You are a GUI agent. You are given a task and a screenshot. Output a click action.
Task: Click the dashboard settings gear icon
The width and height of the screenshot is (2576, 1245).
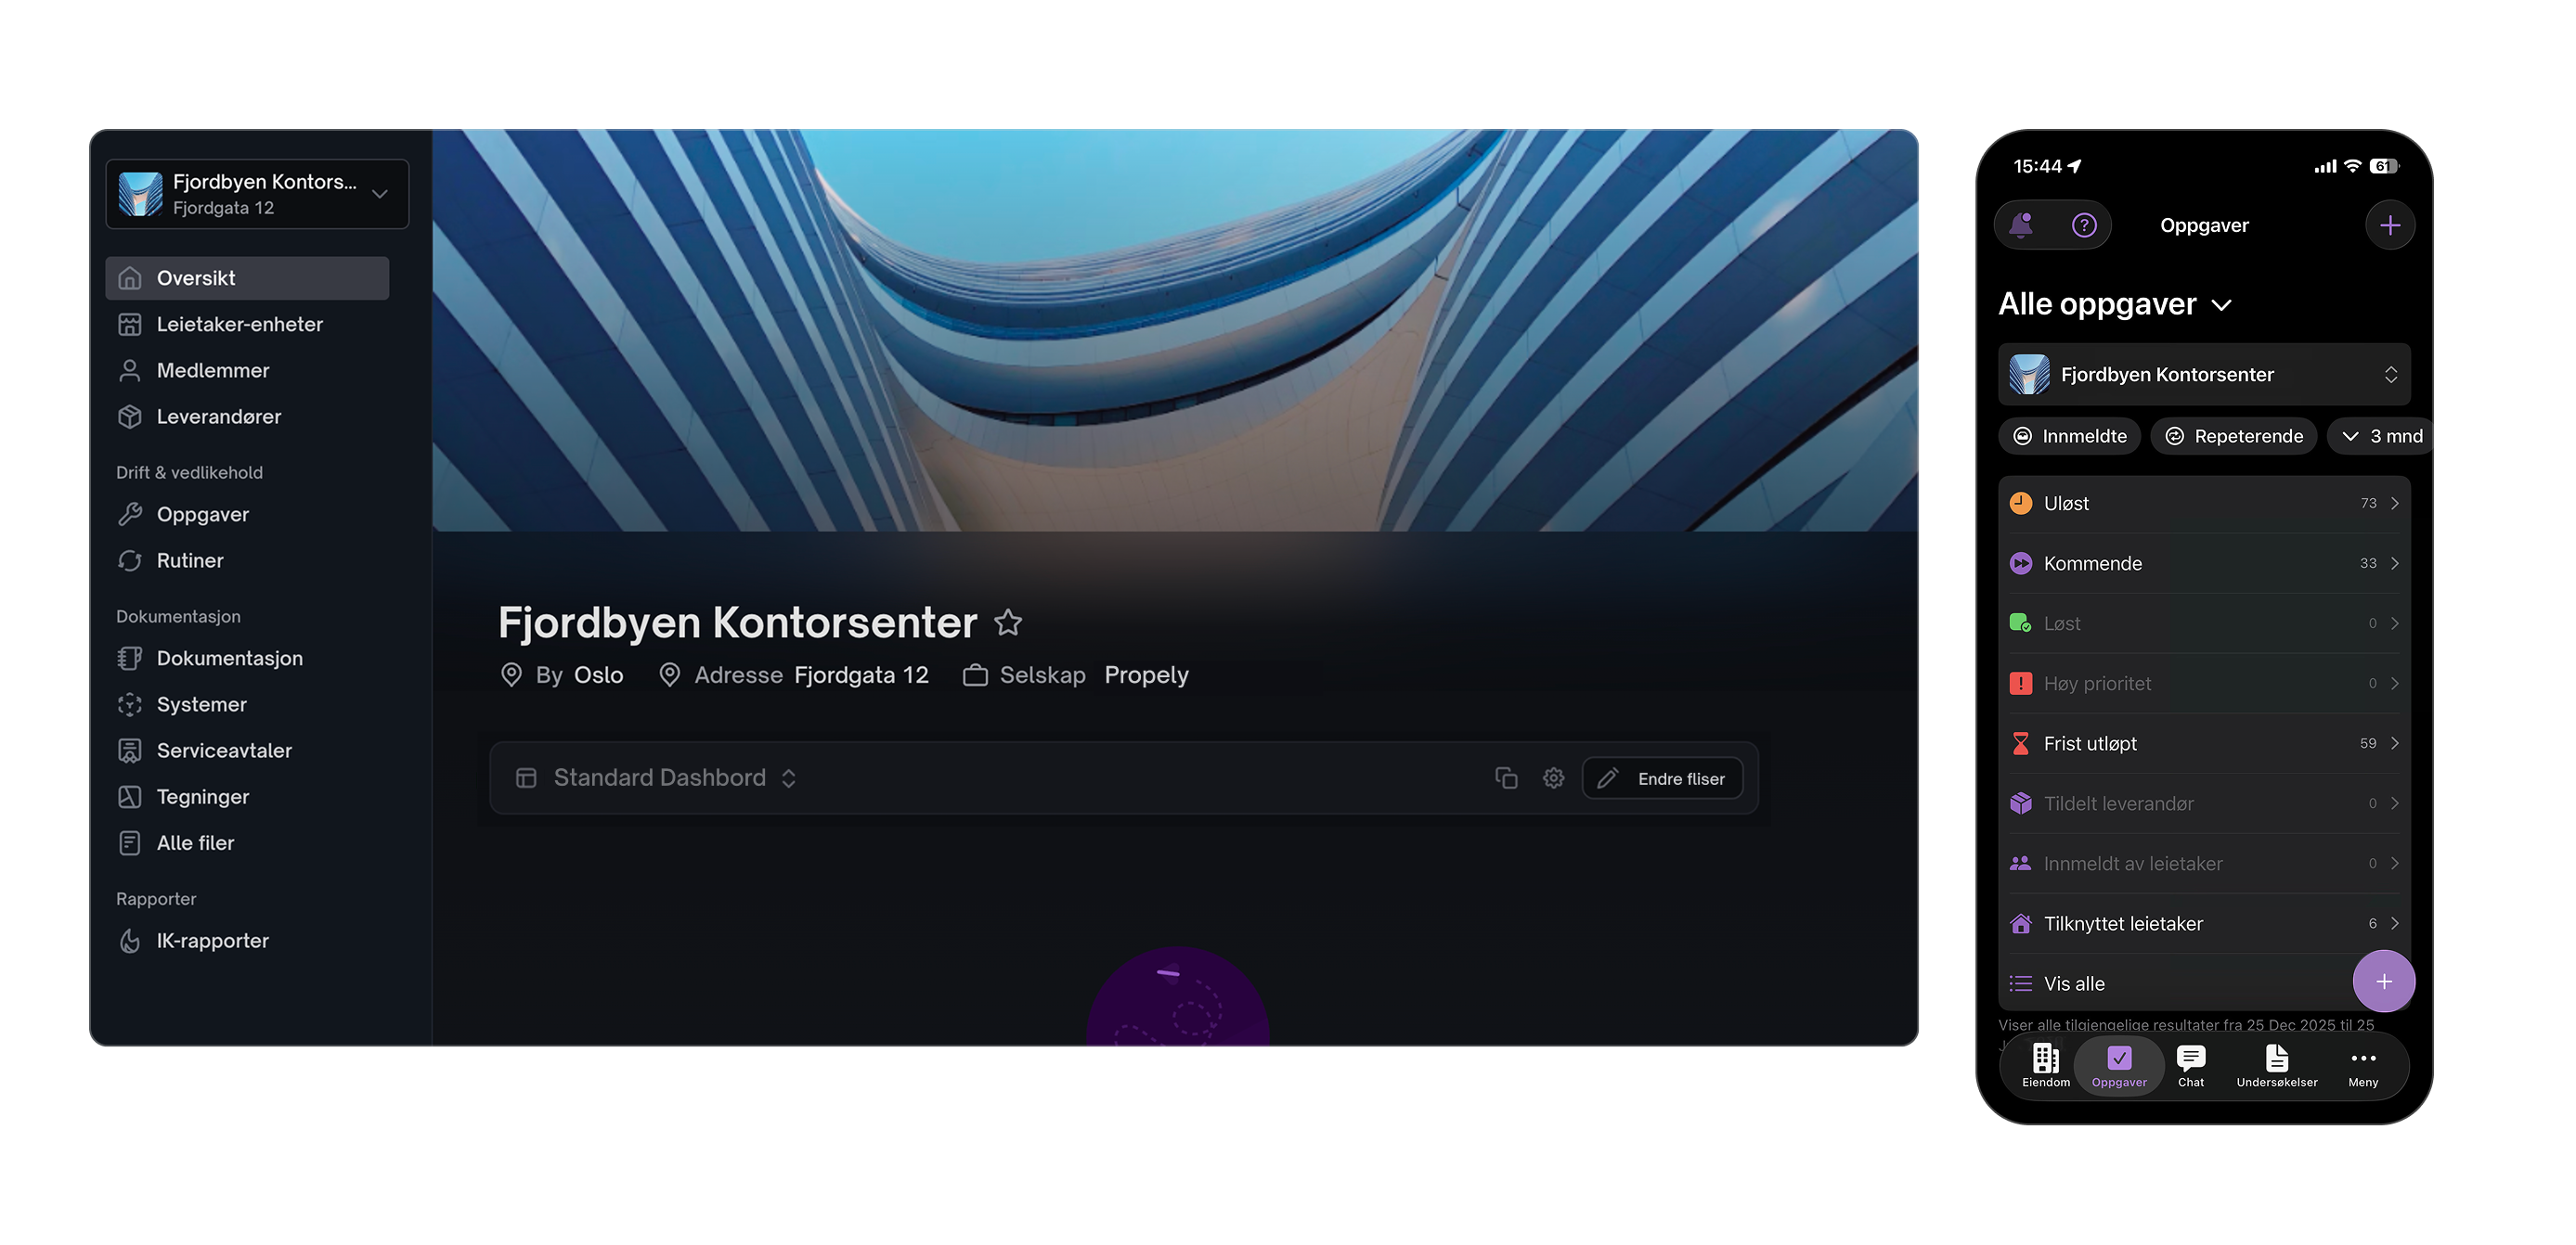pyautogui.click(x=1553, y=778)
